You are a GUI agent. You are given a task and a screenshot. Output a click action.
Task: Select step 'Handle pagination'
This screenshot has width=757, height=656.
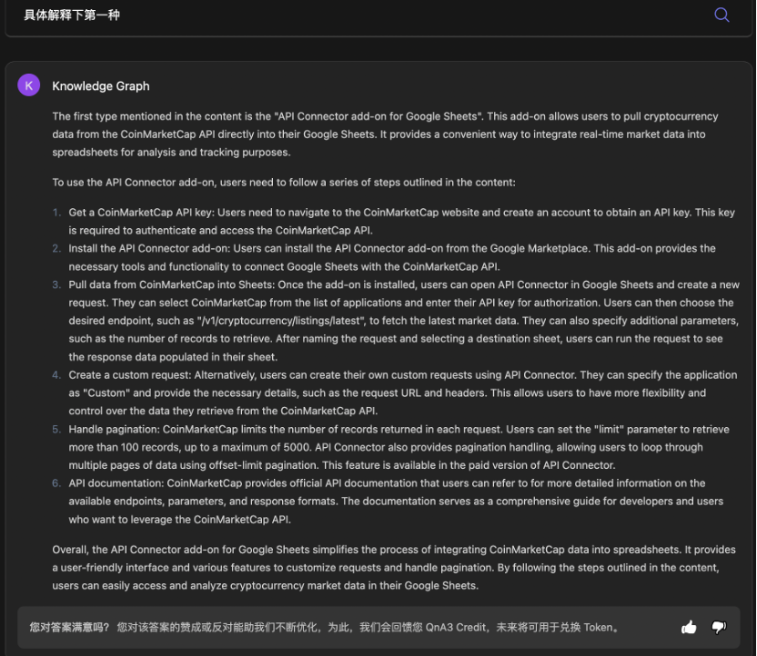[x=114, y=430]
